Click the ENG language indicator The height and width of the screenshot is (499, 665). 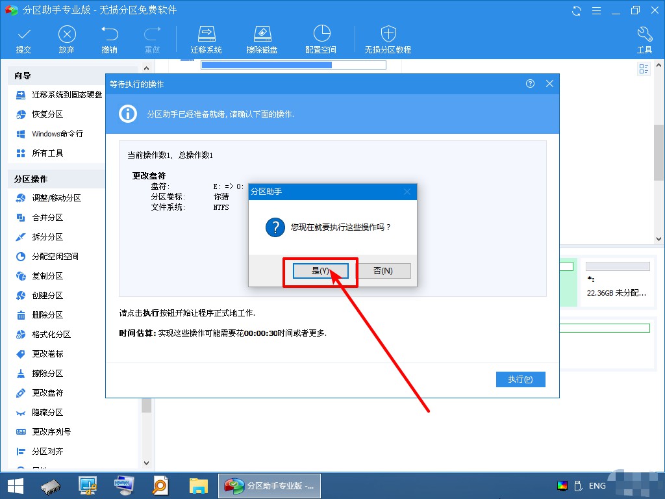click(597, 486)
